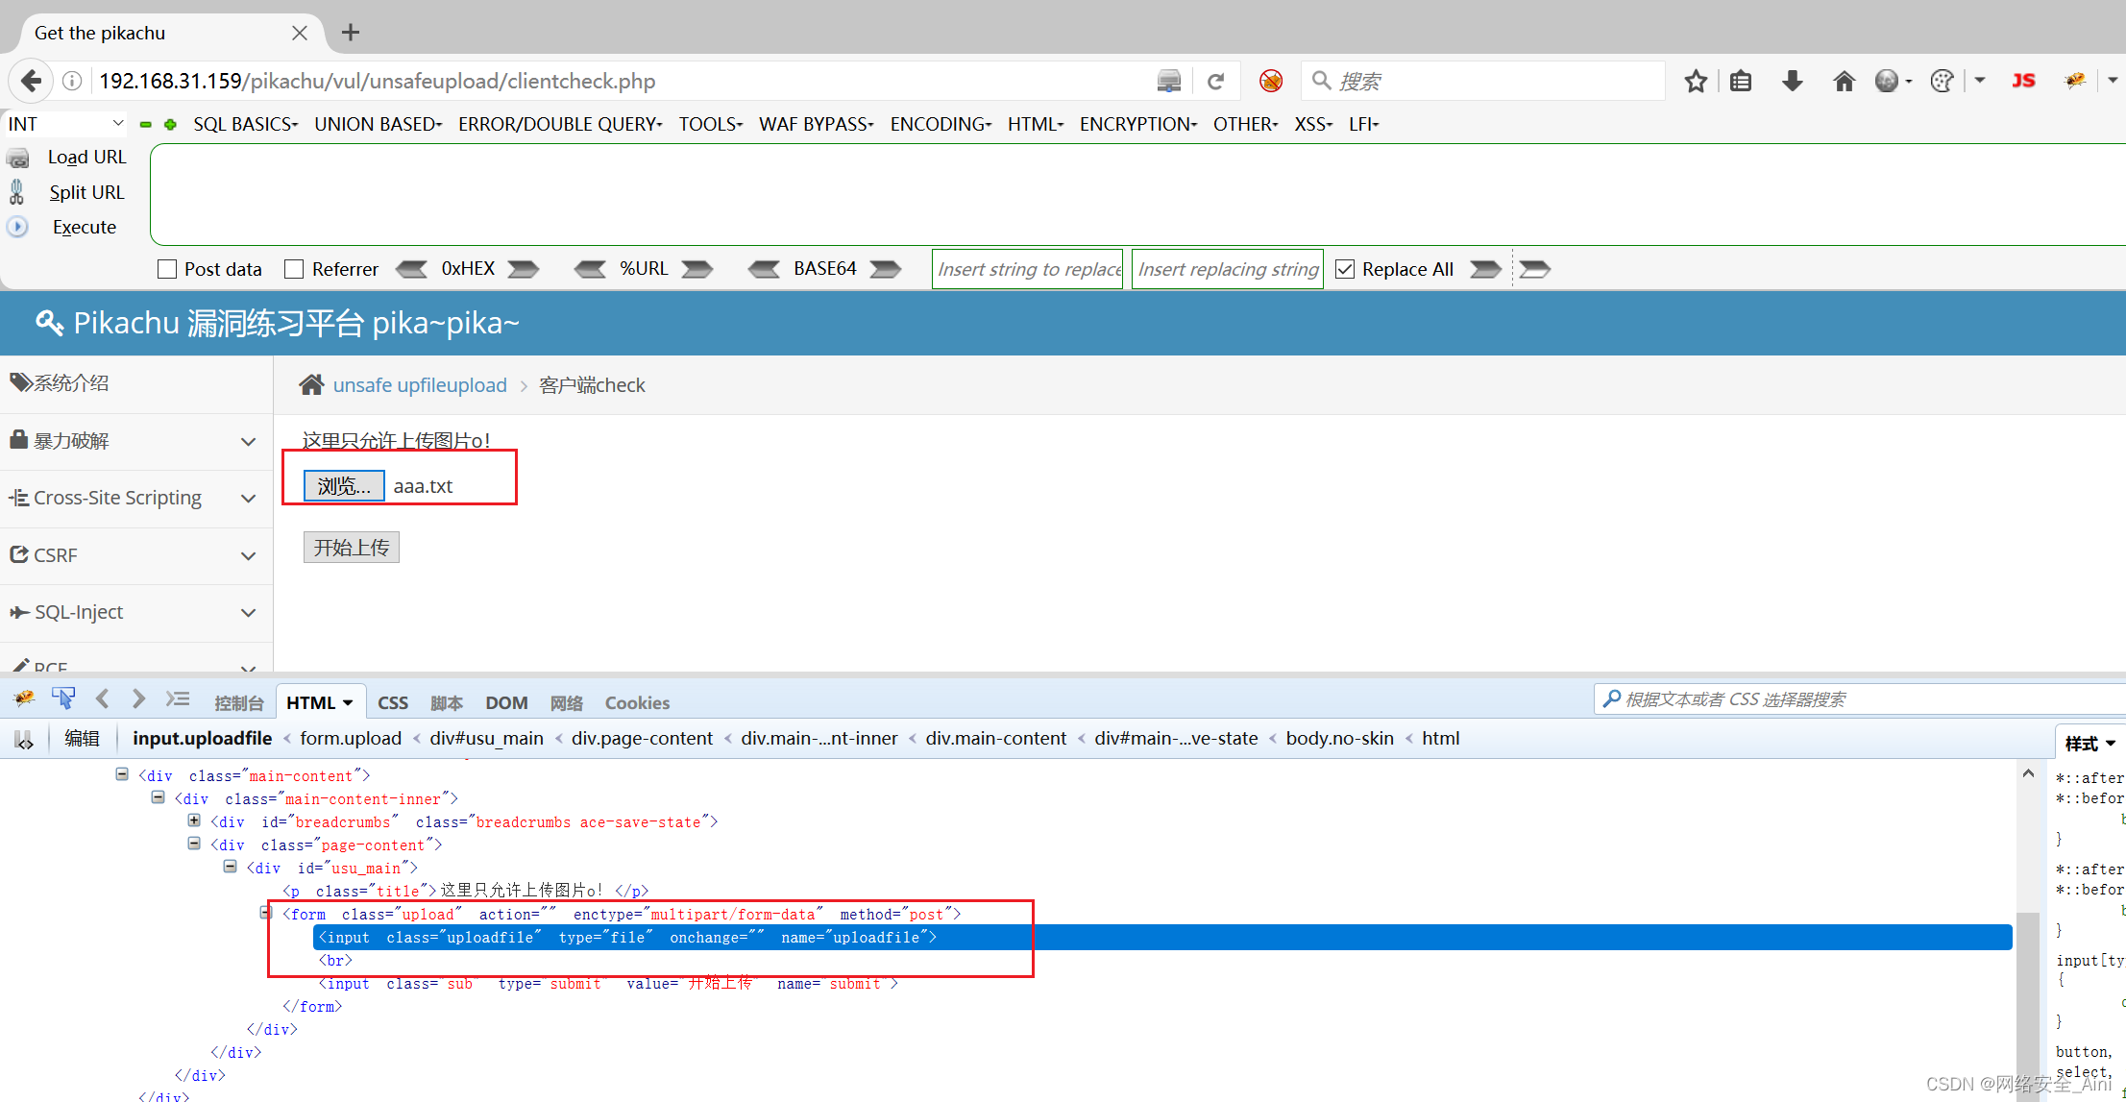This screenshot has height=1102, width=2126.
Task: Open the downloads arrow icon
Action: (x=1792, y=82)
